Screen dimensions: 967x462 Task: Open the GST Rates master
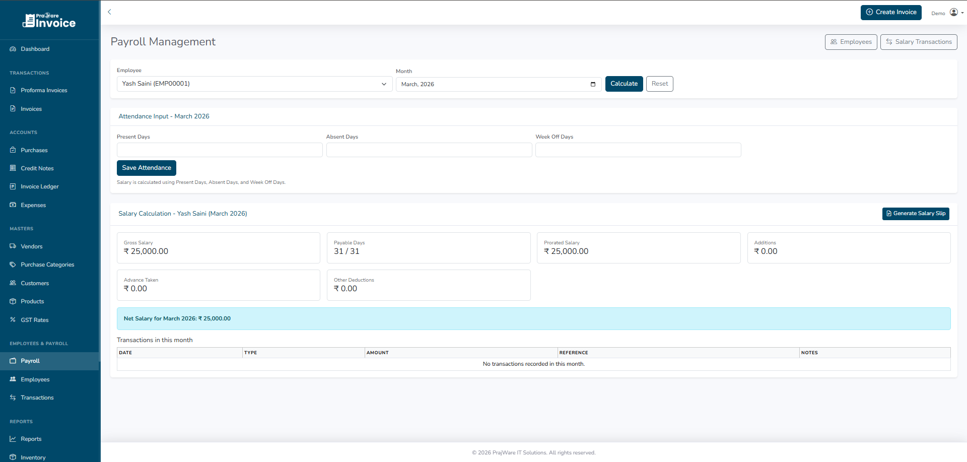tap(35, 320)
